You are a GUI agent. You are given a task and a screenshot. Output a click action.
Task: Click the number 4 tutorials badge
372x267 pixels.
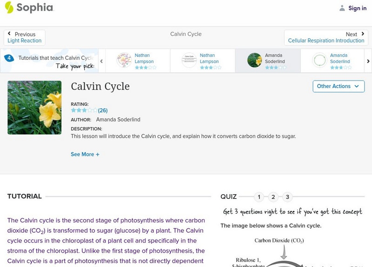[9, 58]
